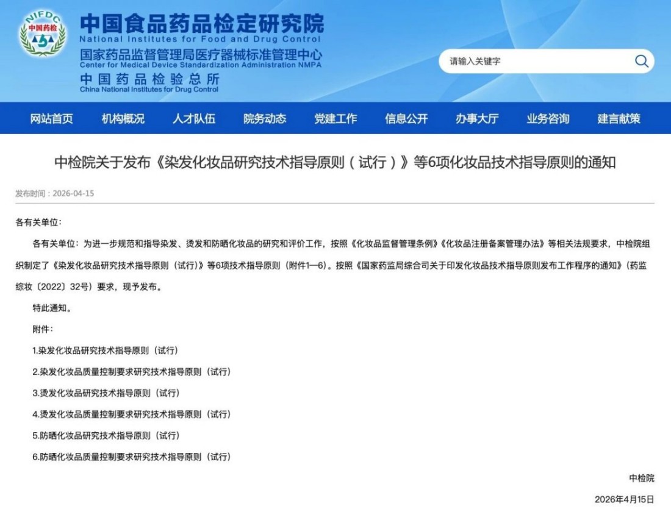Navigate to 人才队伍 page

click(193, 119)
